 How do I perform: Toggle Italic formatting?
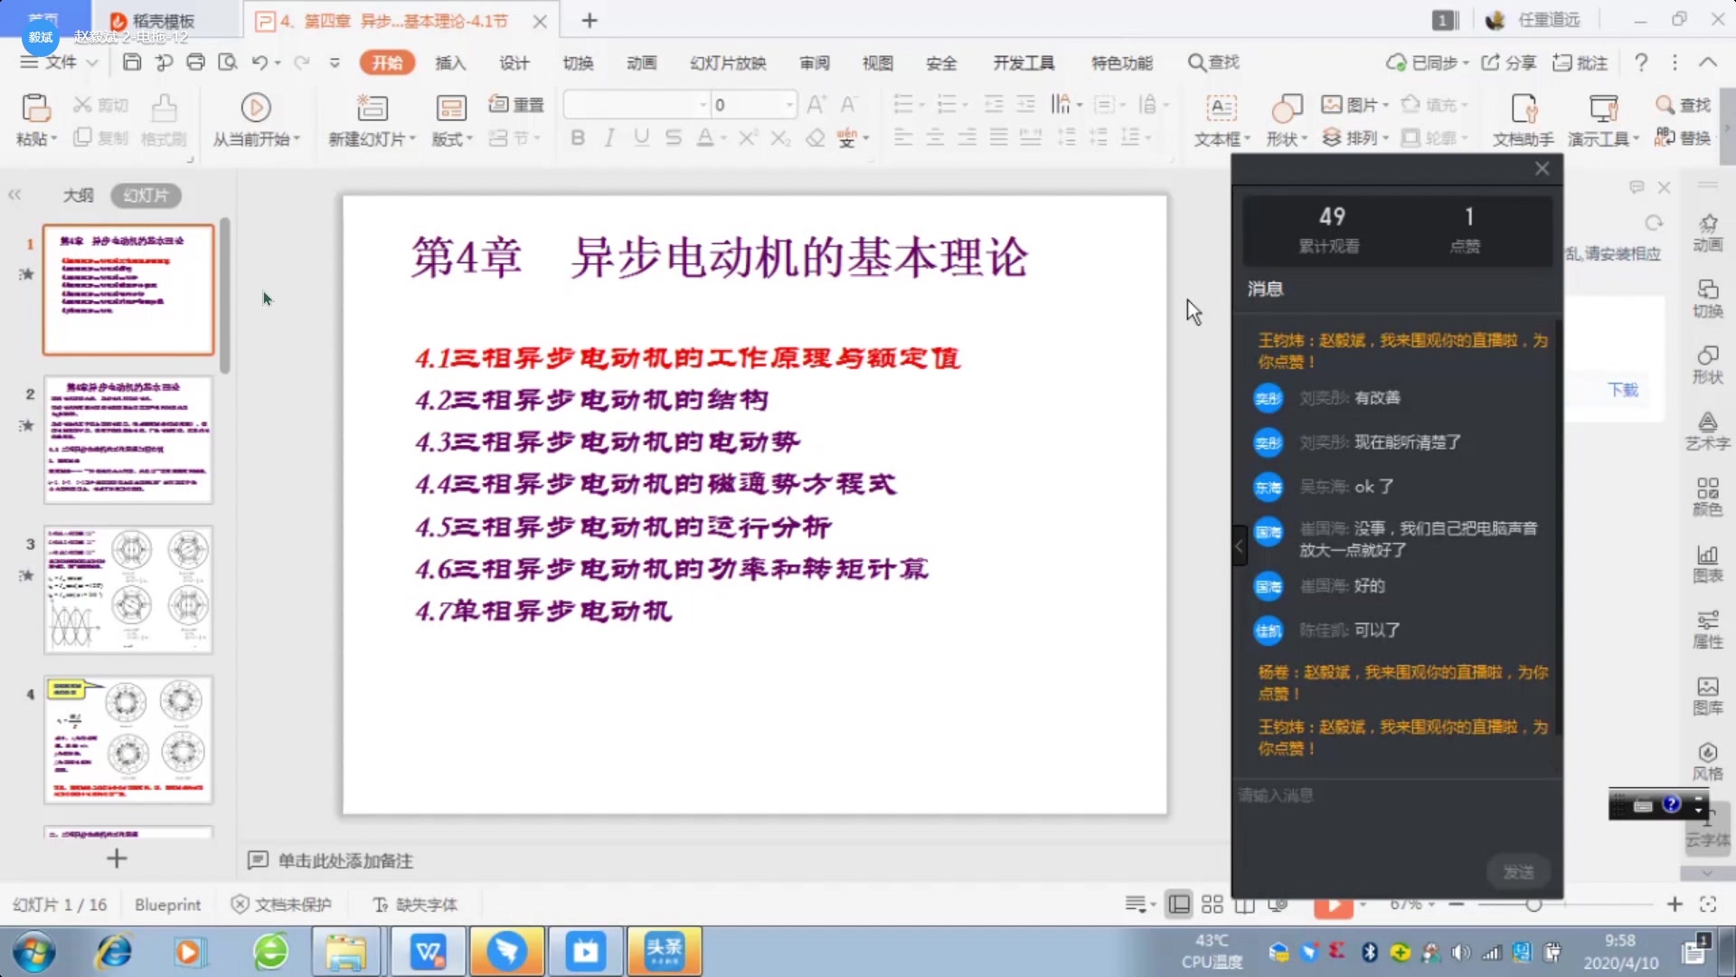pos(609,138)
